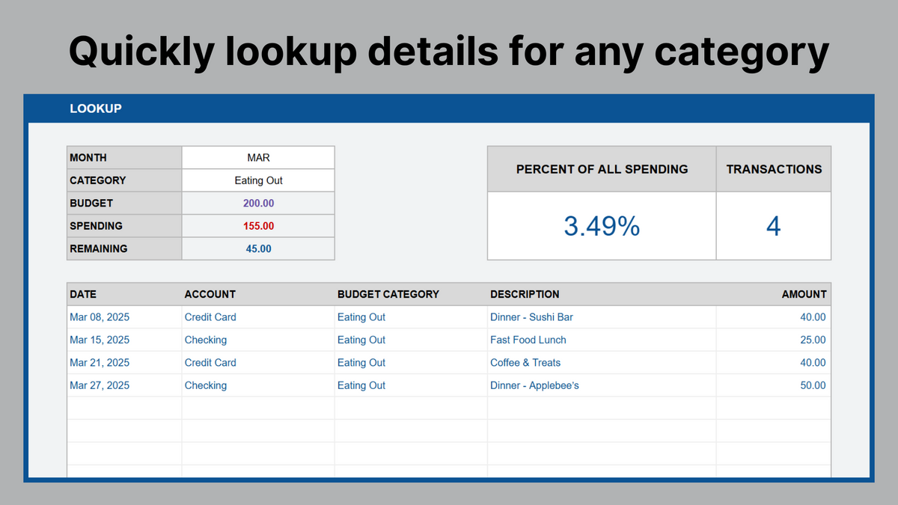Select the CATEGORY label cell
The width and height of the screenshot is (898, 505).
124,180
